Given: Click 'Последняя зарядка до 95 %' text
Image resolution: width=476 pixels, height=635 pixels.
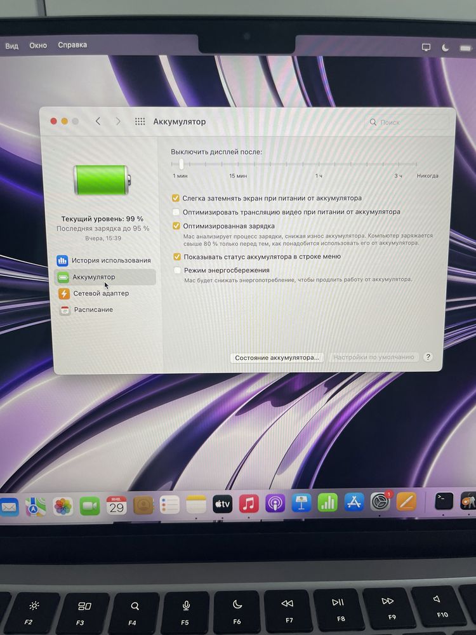Looking at the screenshot, I should pyautogui.click(x=103, y=229).
